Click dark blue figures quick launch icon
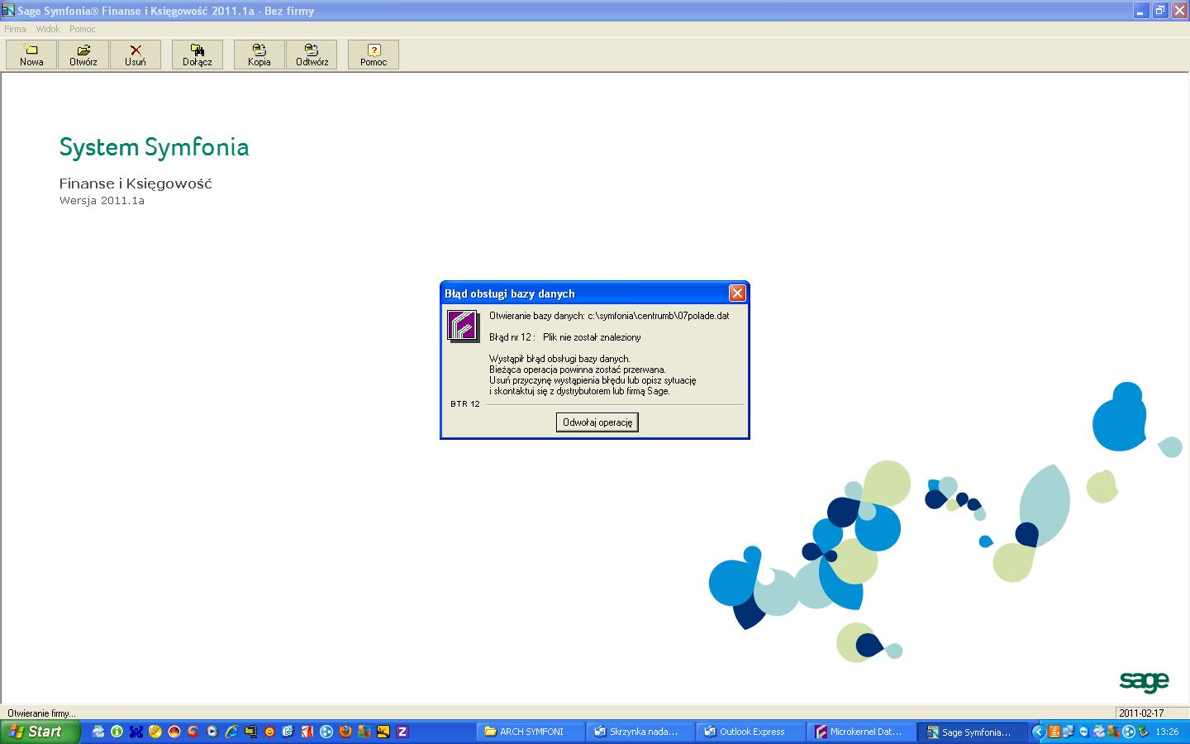Image resolution: width=1190 pixels, height=744 pixels. [x=136, y=732]
